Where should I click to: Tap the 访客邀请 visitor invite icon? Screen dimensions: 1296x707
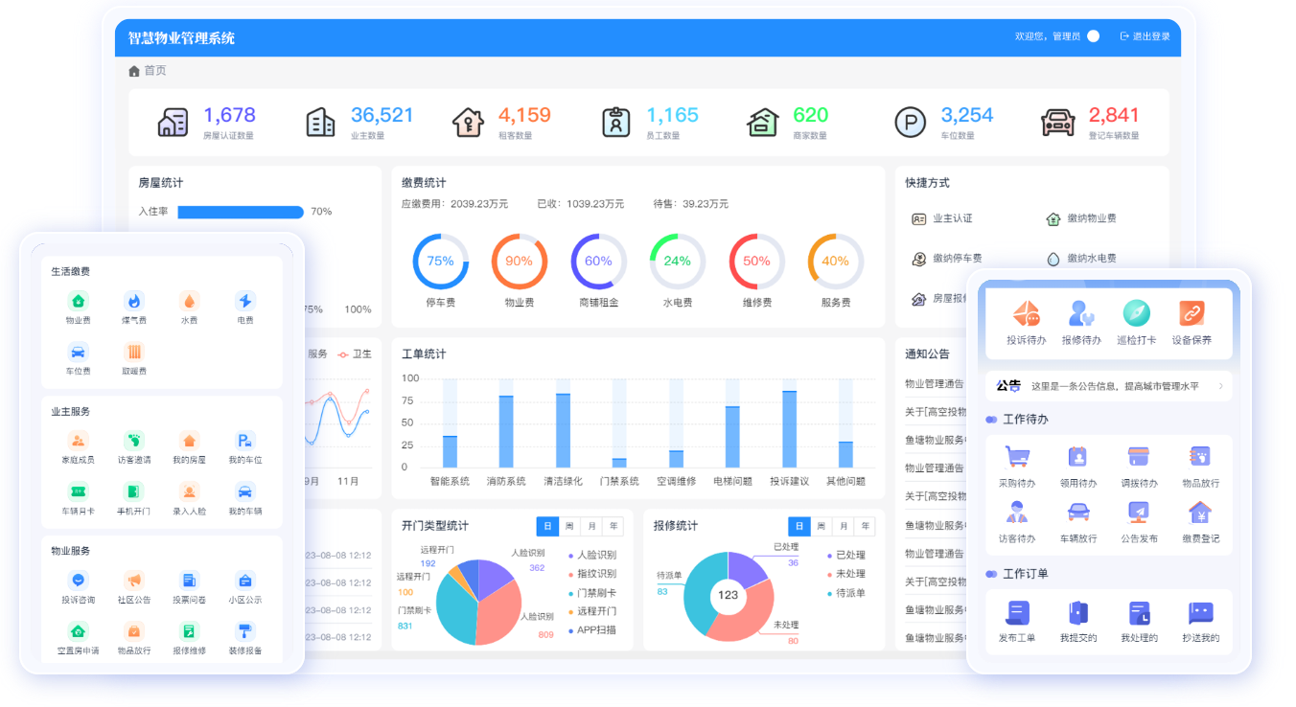[x=134, y=442]
